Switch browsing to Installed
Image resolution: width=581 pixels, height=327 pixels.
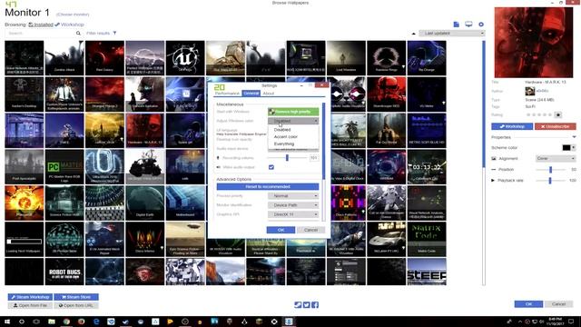[x=41, y=25]
